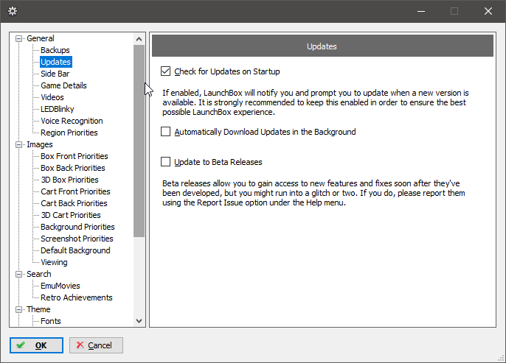Click the Images category label
This screenshot has width=506, height=363.
(x=39, y=144)
